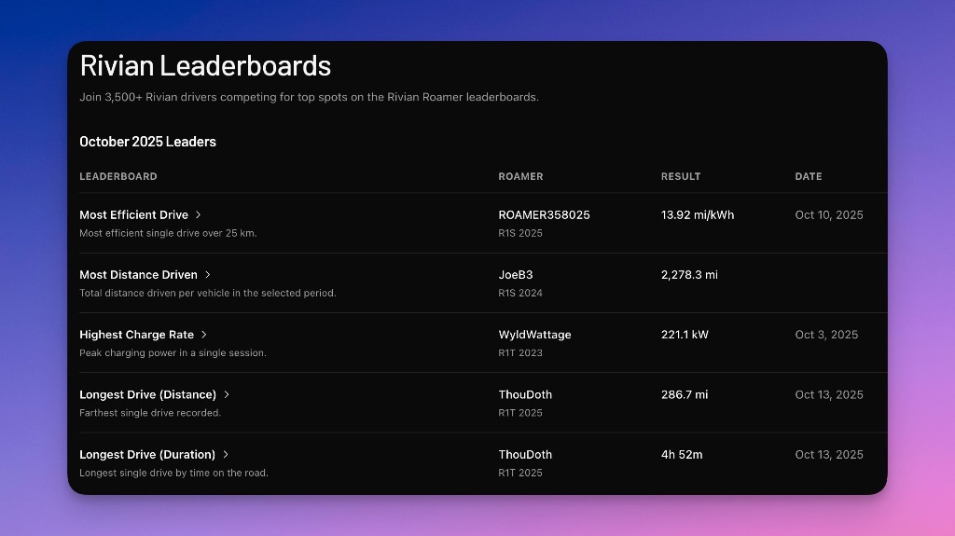
Task: Click the 13.92 mi/kWh result value
Action: pos(698,215)
